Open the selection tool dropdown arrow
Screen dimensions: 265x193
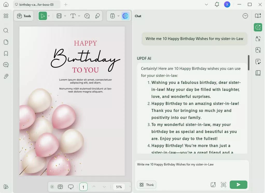tap(49, 16)
